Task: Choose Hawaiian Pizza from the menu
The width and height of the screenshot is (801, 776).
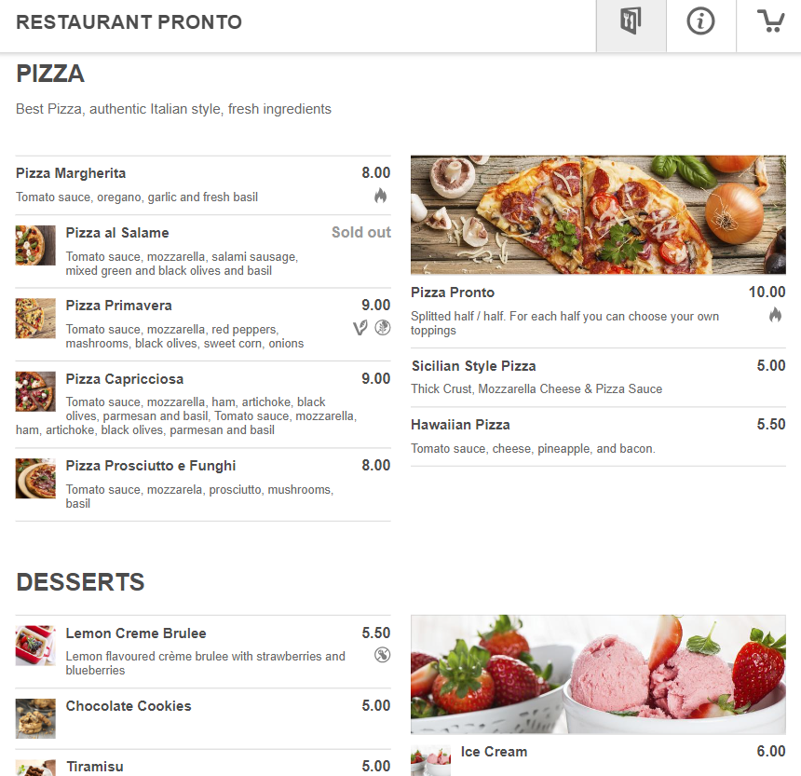Action: [x=460, y=425]
